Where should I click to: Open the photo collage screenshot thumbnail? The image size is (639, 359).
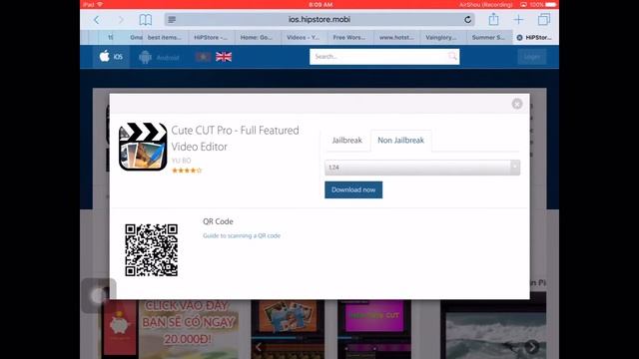[x=288, y=329]
